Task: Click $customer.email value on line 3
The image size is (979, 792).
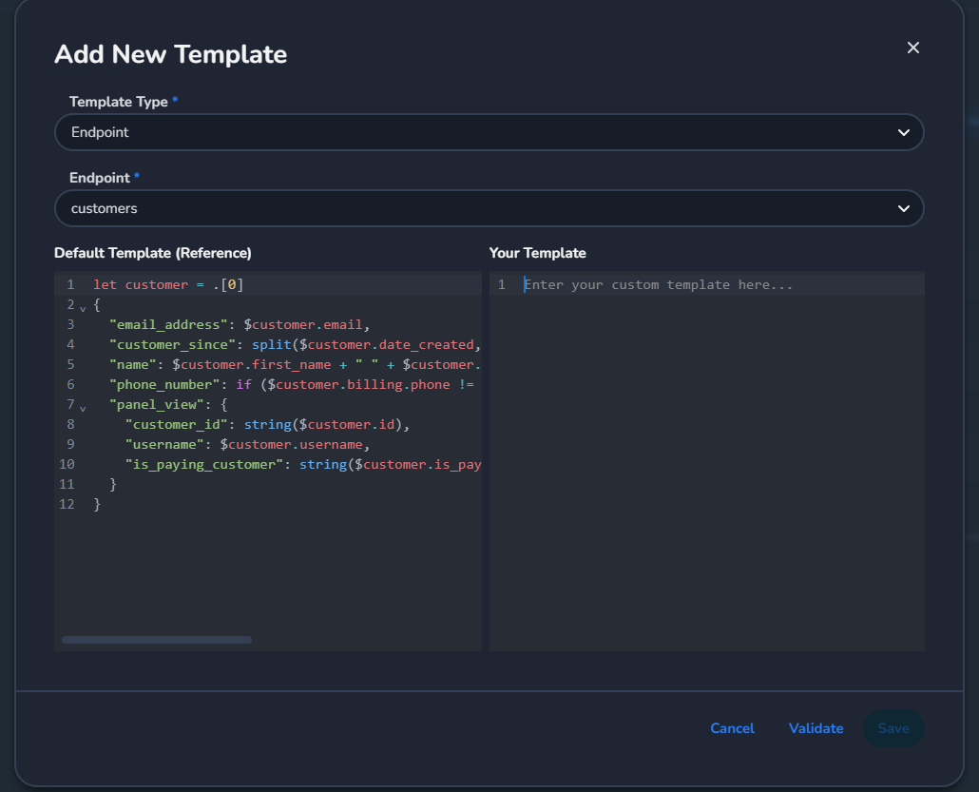Action: (x=303, y=325)
